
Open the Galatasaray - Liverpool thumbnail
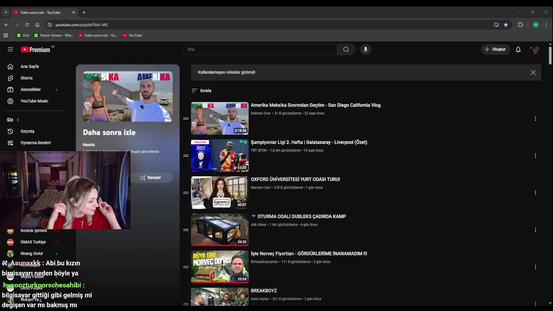[220, 155]
